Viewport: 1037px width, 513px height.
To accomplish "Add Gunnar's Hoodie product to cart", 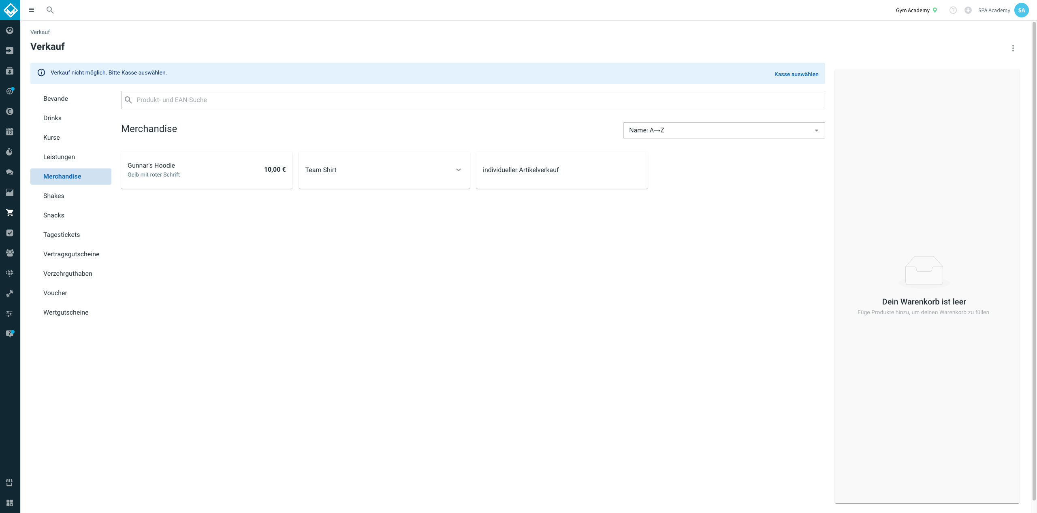I will [x=207, y=170].
